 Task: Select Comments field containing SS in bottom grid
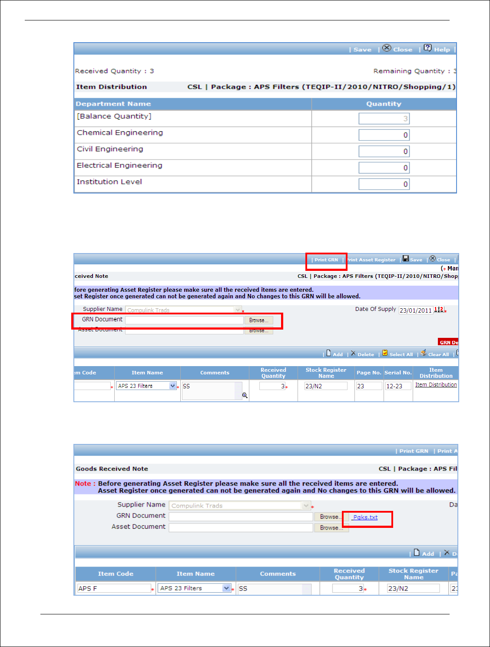[x=275, y=589]
